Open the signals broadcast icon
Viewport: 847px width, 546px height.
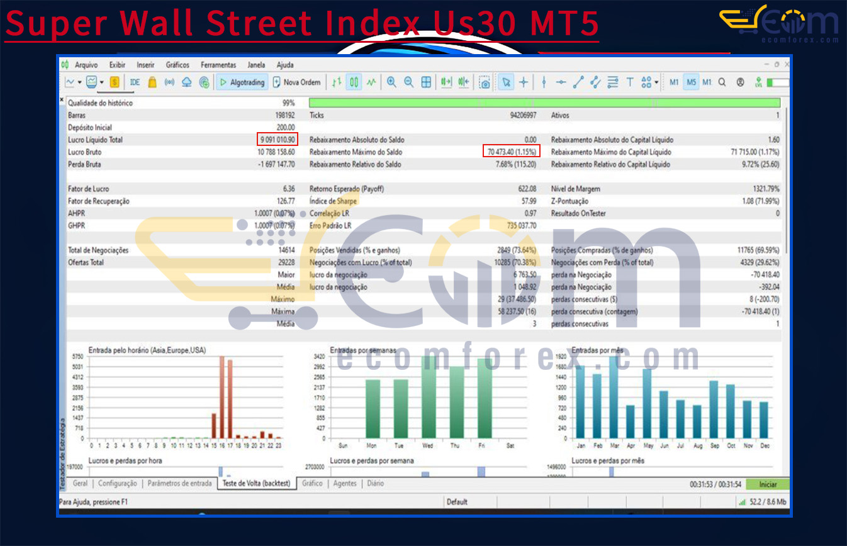[169, 82]
